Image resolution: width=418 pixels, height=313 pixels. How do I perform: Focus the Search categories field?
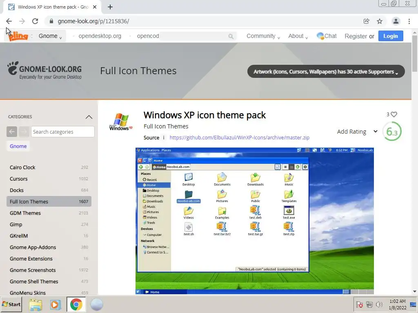[62, 132]
